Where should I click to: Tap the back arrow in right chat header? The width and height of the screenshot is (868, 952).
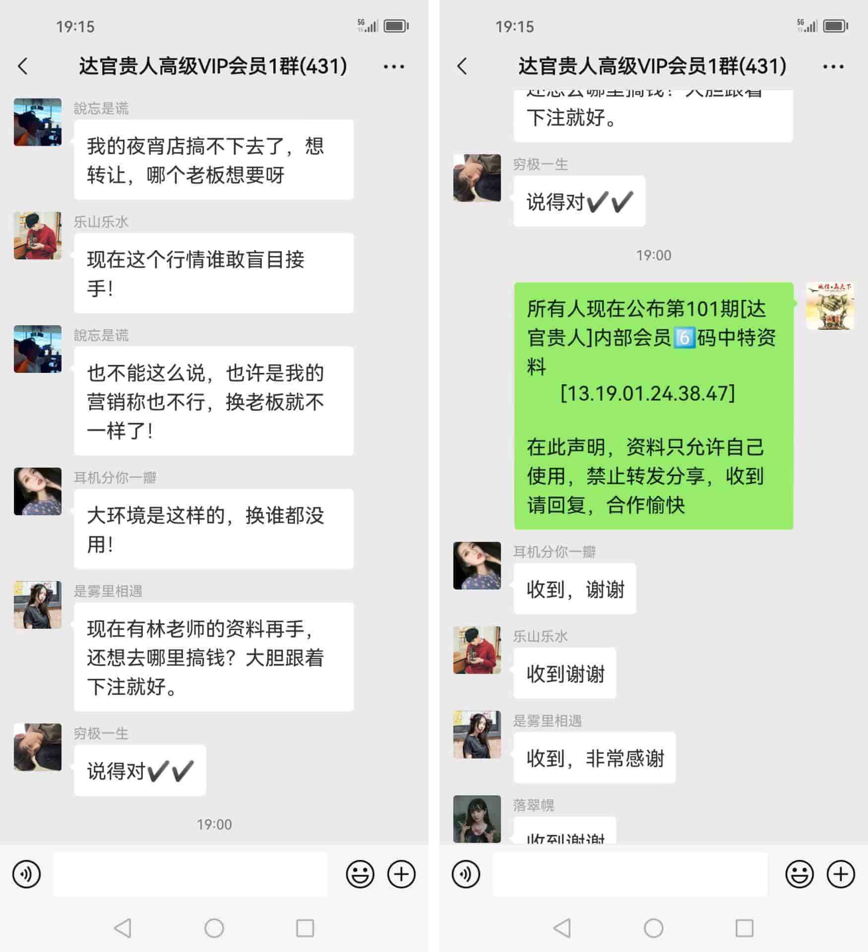tap(462, 66)
